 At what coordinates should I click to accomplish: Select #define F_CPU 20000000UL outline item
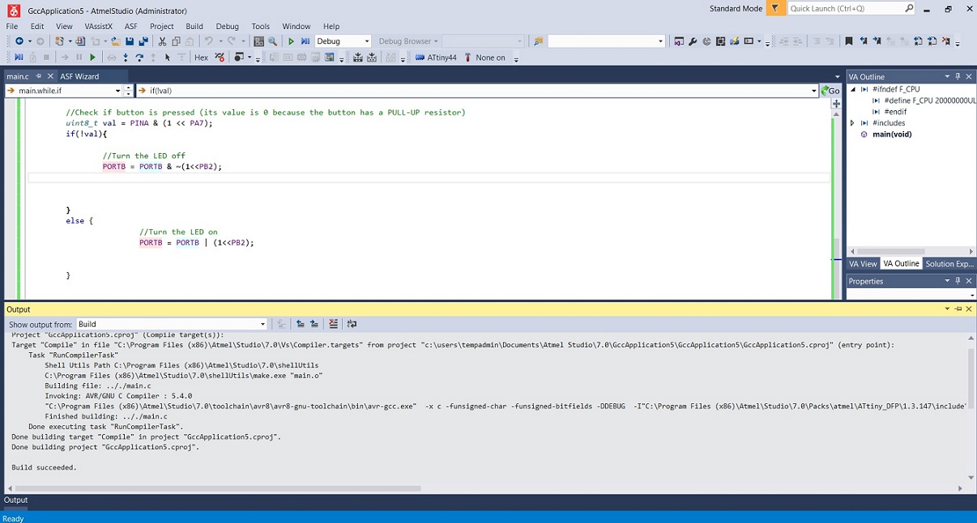pos(929,100)
